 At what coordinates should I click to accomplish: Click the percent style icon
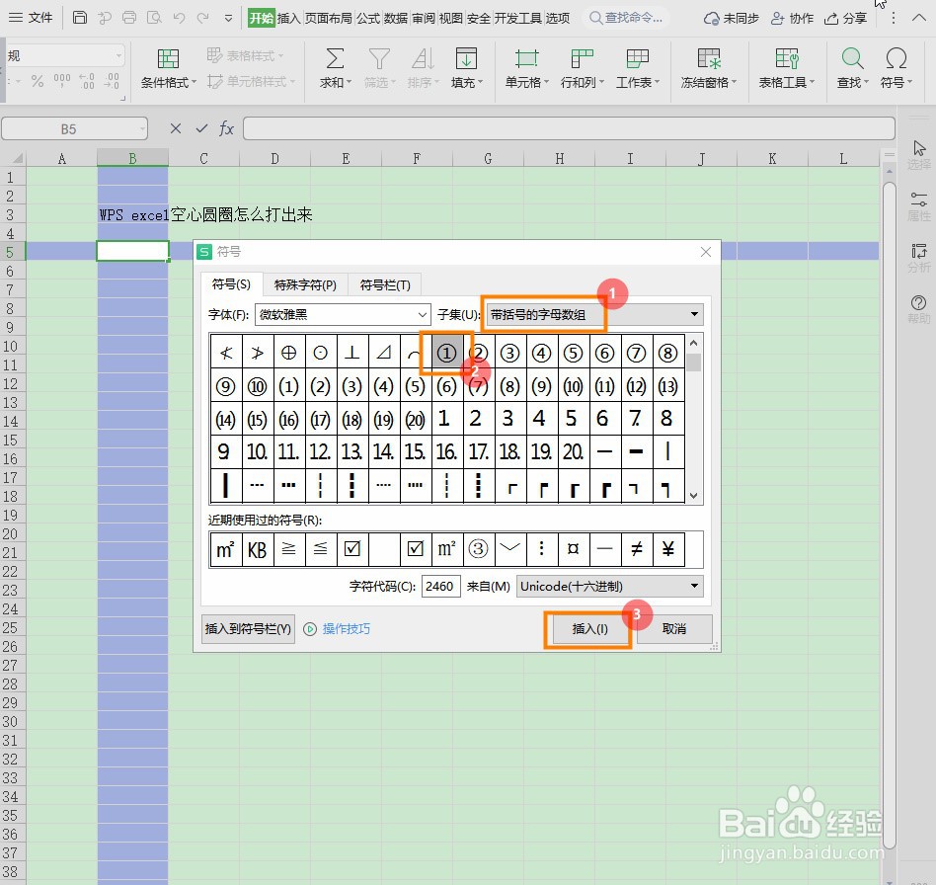tap(37, 81)
